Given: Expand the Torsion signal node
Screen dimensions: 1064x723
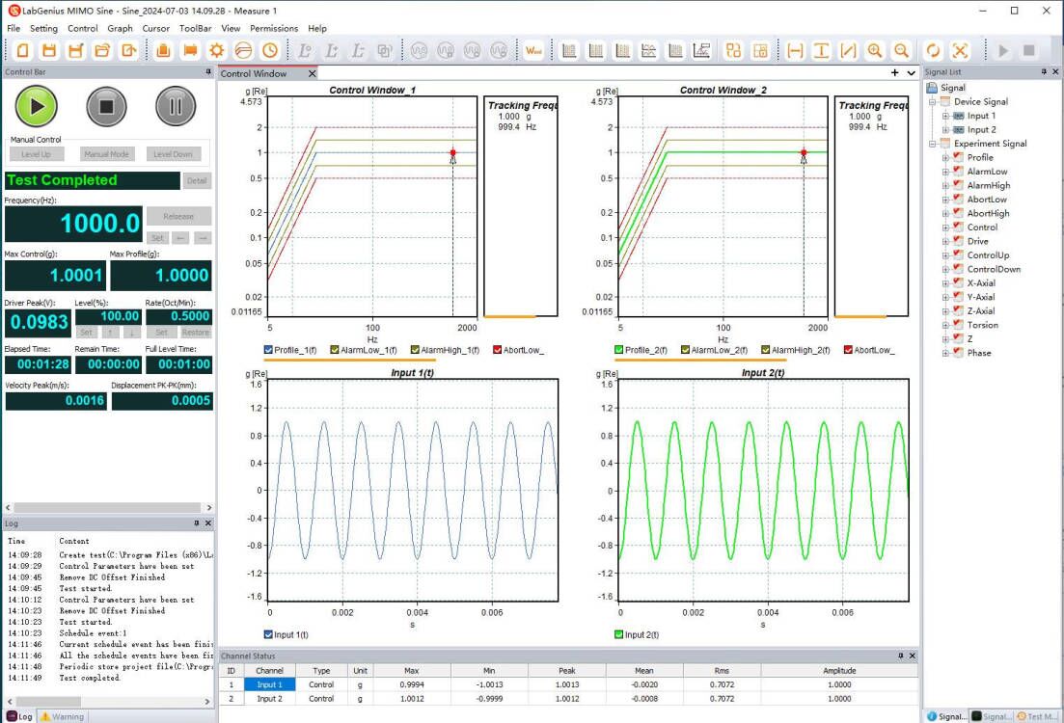Looking at the screenshot, I should (945, 325).
